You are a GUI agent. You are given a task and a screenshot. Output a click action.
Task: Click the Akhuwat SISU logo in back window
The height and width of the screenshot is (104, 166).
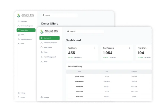(x=19, y=15)
